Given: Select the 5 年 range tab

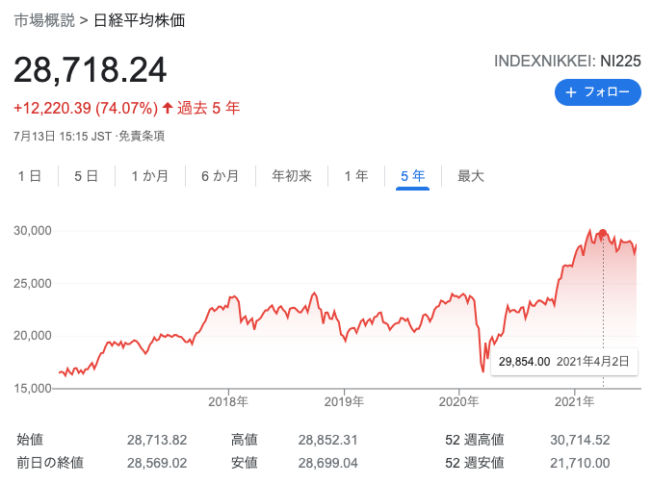Looking at the screenshot, I should click(x=412, y=176).
